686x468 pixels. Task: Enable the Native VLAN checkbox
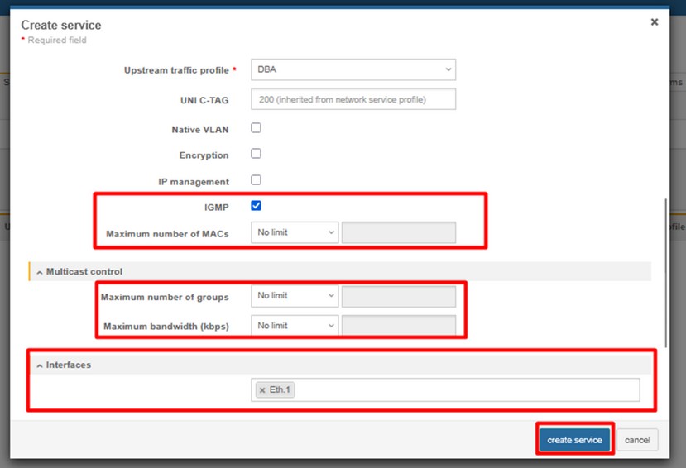[x=256, y=128]
